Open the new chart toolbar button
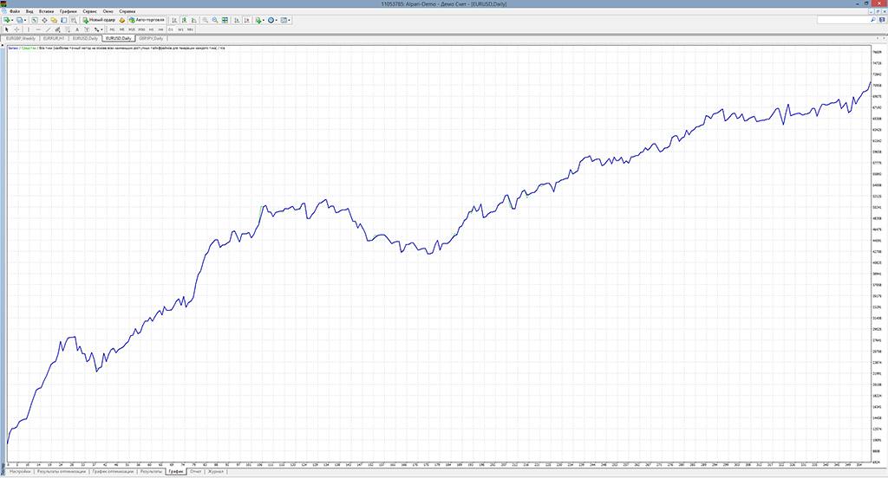 [x=7, y=20]
